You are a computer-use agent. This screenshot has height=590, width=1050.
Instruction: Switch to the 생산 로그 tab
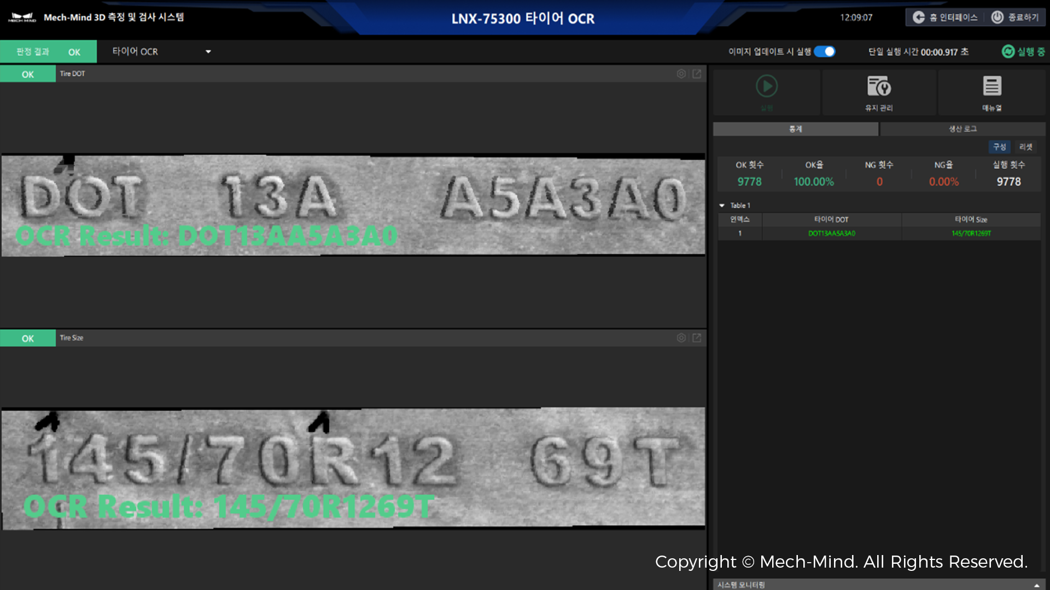[x=962, y=129]
